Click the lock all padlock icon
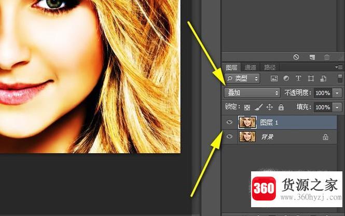The width and height of the screenshot is (345, 216). point(281,107)
